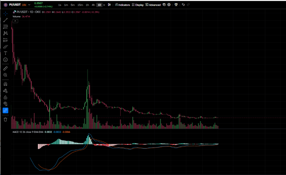Undo the last chart action
The width and height of the screenshot is (286, 175).
[x=183, y=5]
